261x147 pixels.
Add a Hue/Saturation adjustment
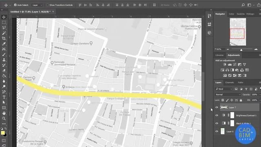click(222, 70)
